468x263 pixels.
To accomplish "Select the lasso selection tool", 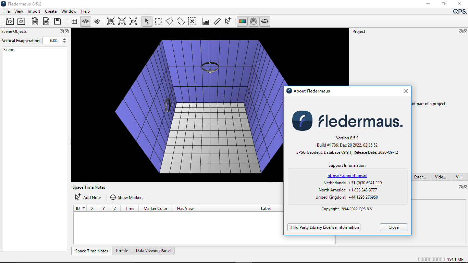I will 181,21.
